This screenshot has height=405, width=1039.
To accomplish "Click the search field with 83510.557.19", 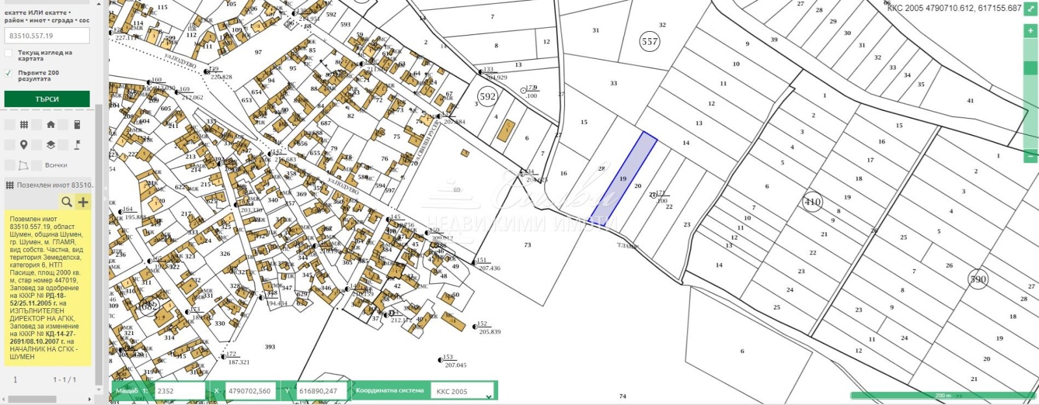I will (47, 36).
